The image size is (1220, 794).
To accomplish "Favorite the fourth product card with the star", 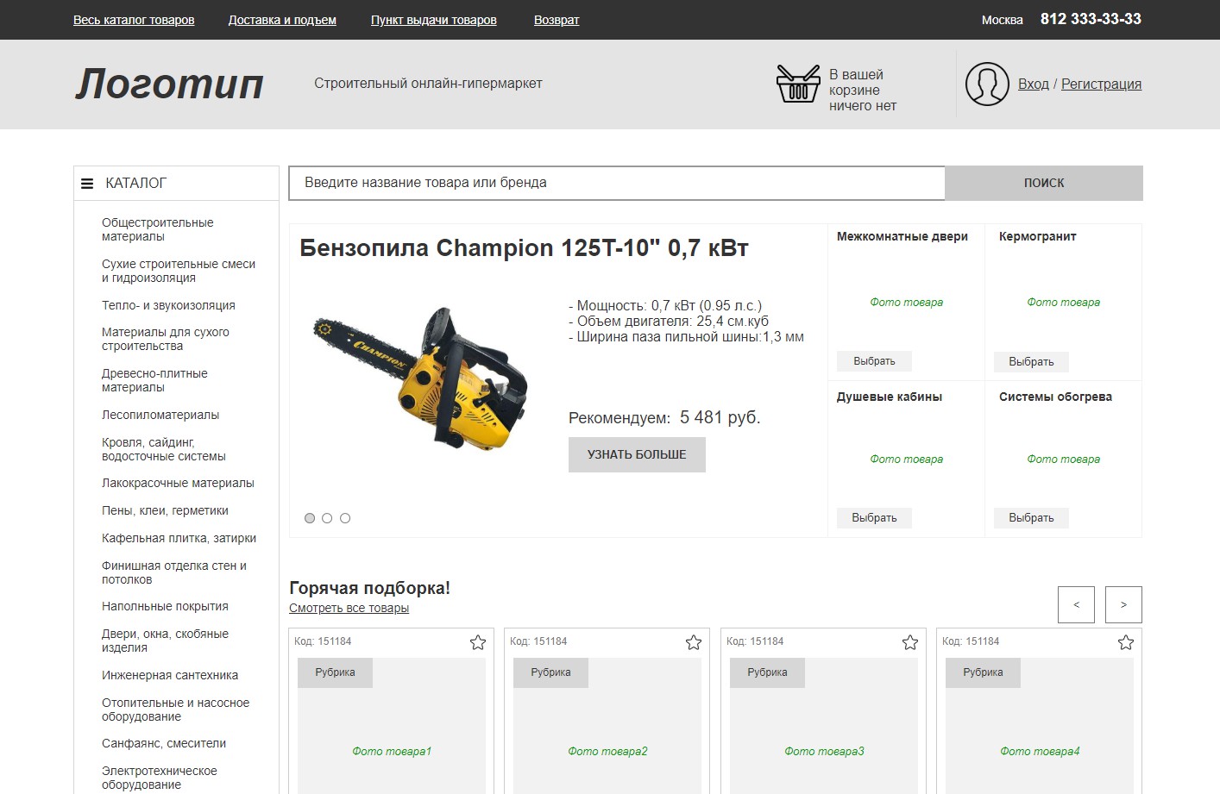I will tap(1126, 642).
